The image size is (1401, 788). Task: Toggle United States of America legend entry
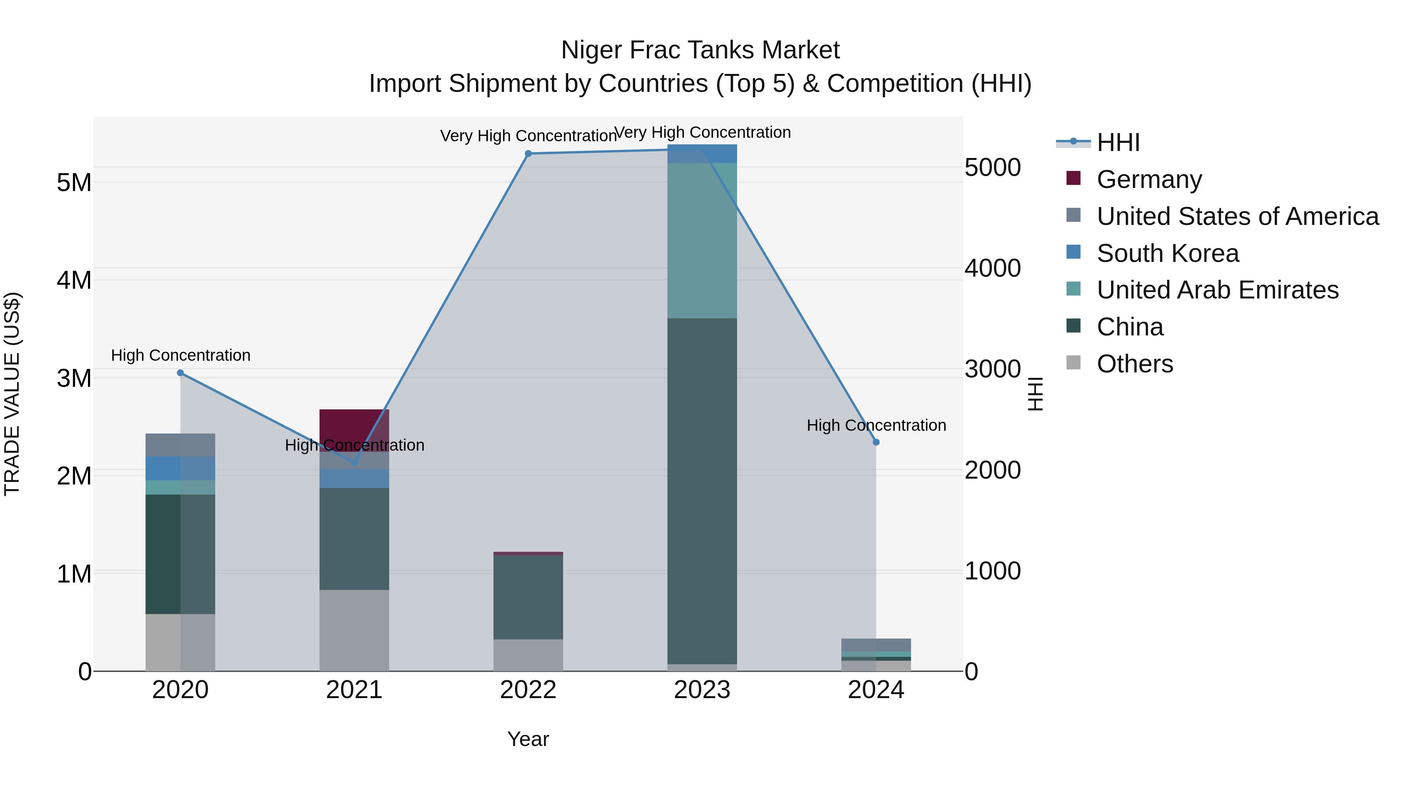[x=1222, y=216]
